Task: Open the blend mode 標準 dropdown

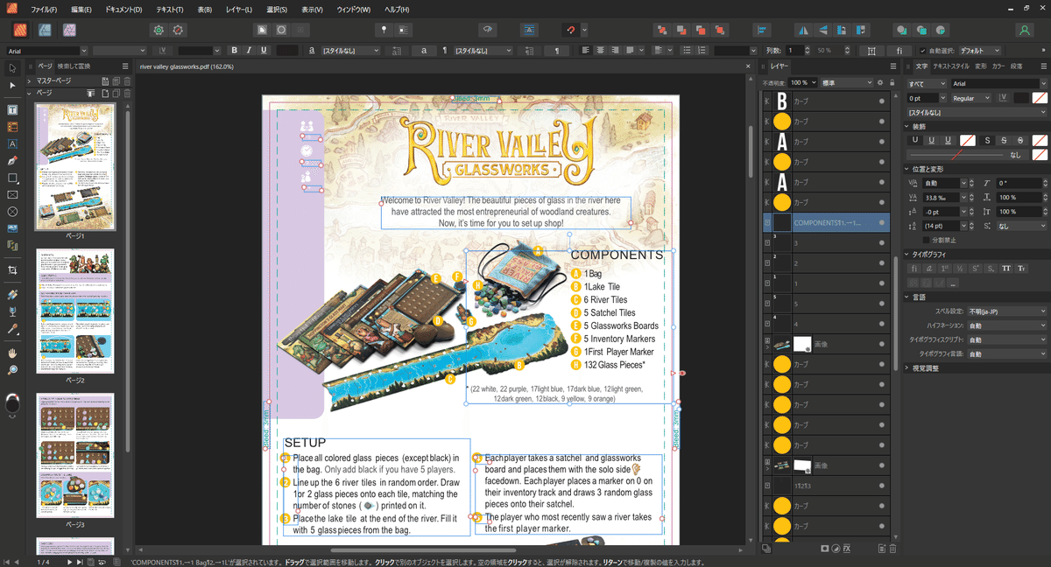Action: (x=846, y=82)
